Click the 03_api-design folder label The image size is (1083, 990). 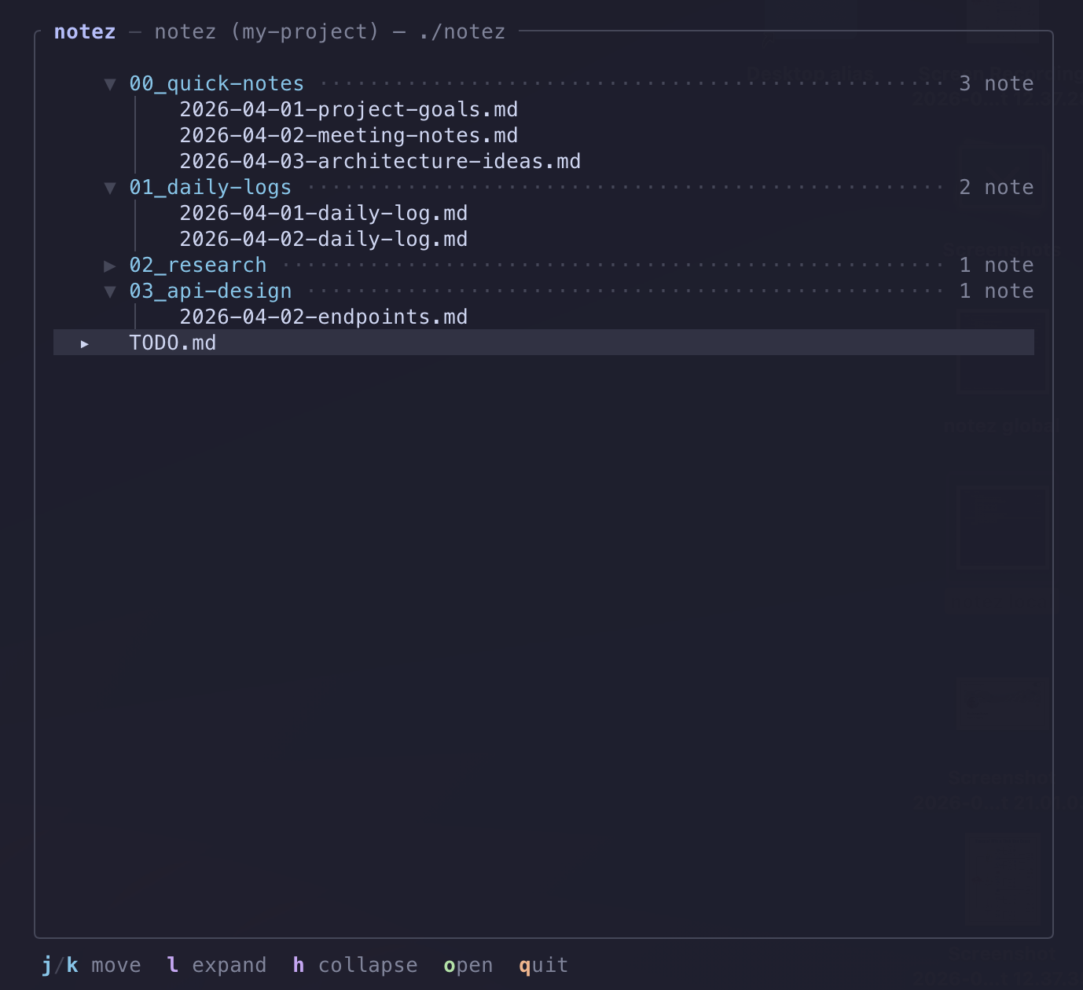tap(210, 291)
